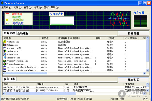This screenshot has width=152, height=101.
Task: Click thread count status bar text
Action: point(14,99)
